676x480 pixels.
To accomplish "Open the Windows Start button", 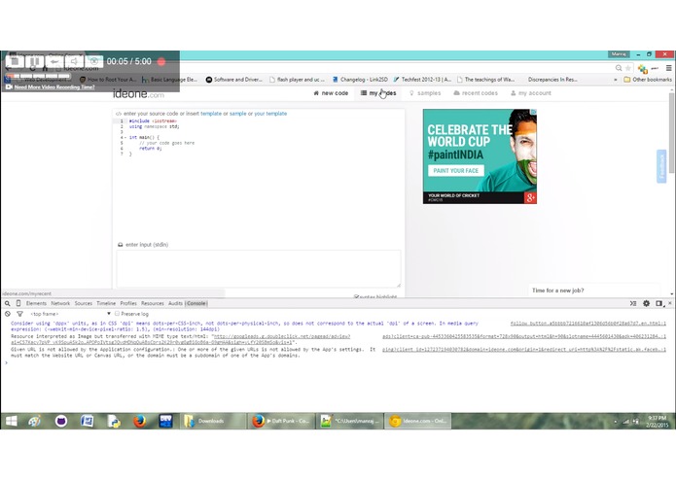I will point(12,421).
